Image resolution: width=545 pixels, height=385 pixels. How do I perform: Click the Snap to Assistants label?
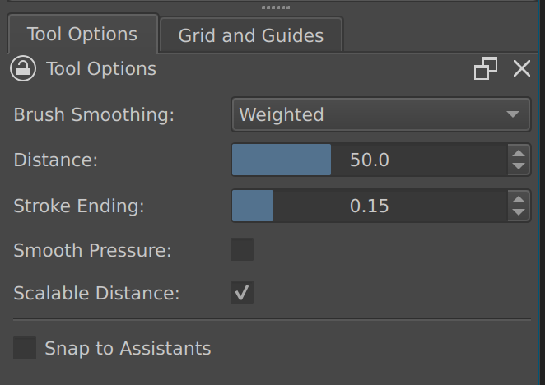point(128,348)
